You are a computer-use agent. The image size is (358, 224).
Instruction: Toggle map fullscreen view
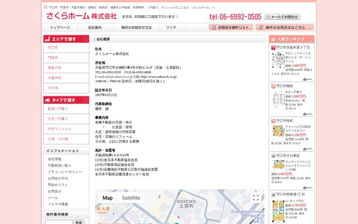256,198
